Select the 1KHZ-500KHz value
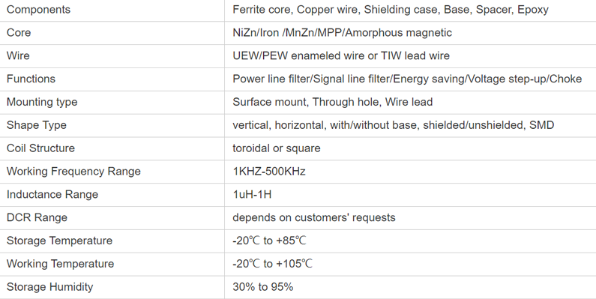596x299 pixels. (268, 172)
